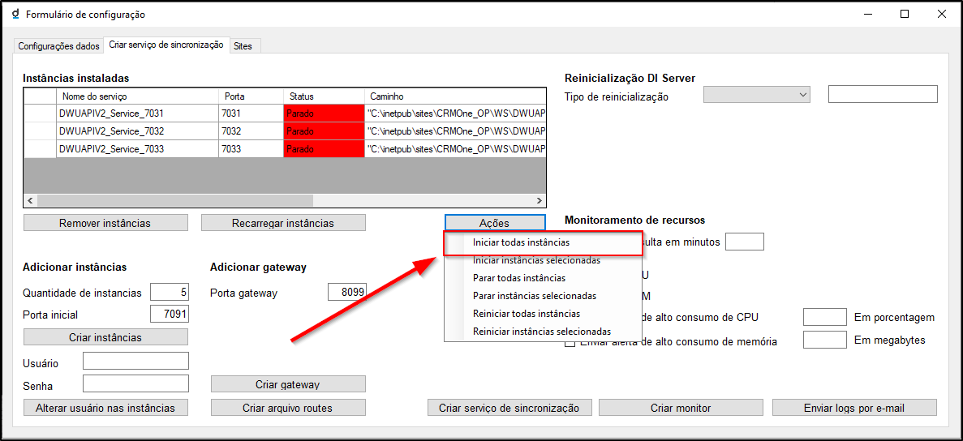Image resolution: width=963 pixels, height=441 pixels.
Task: Open the Ações dropdown button
Action: click(x=494, y=223)
